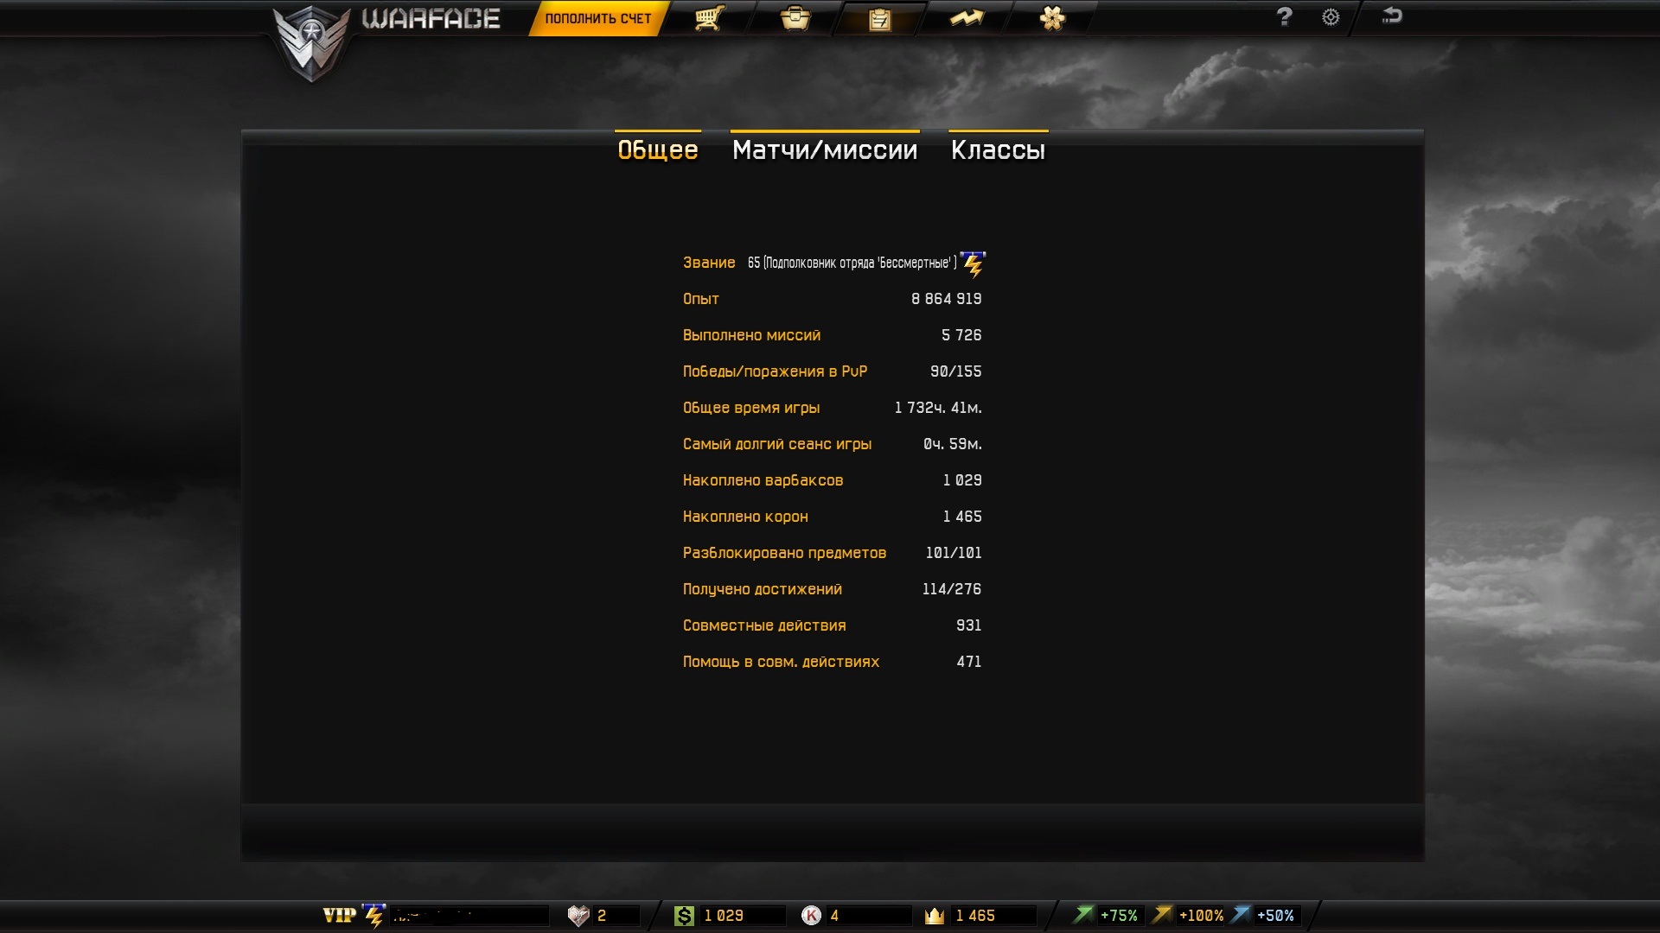
Task: Switch to the Матчи/миссии tab
Action: 824,149
